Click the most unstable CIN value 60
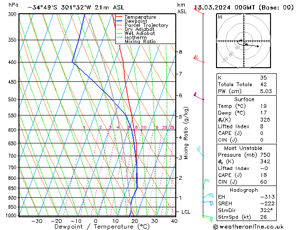 263,182
